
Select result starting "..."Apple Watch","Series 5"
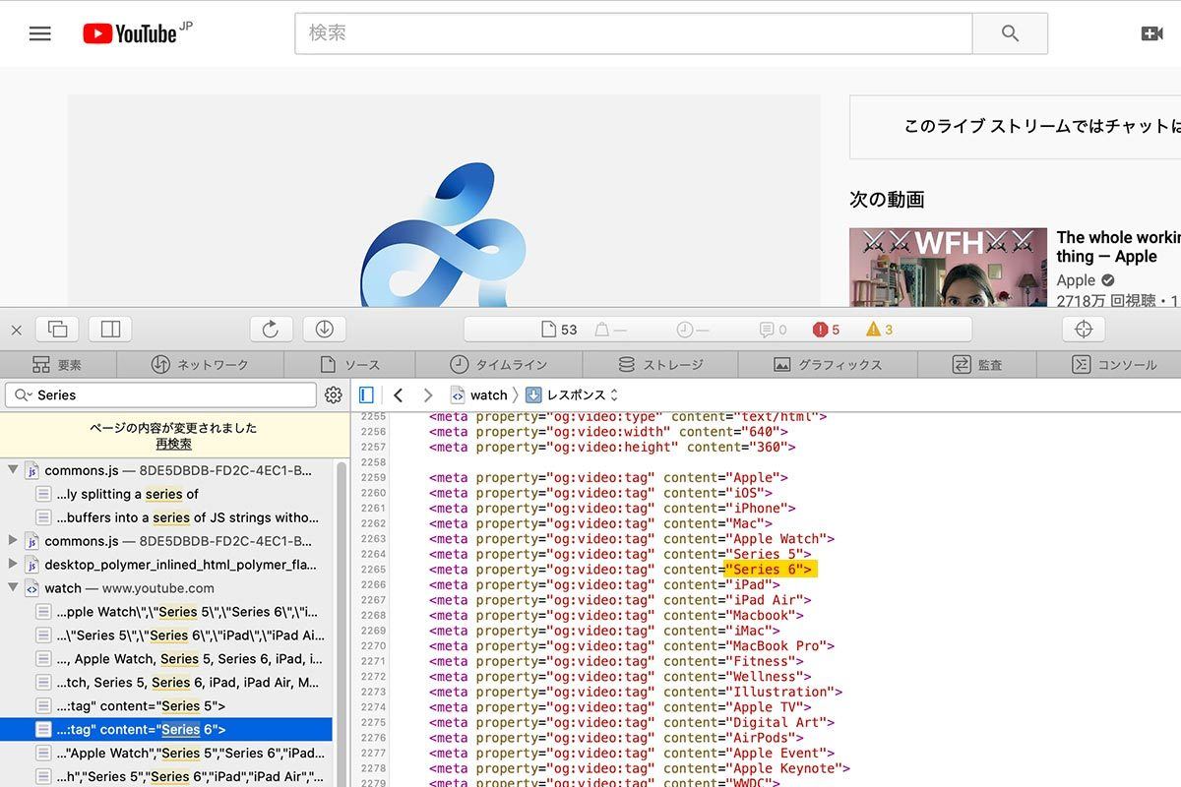coord(166,754)
